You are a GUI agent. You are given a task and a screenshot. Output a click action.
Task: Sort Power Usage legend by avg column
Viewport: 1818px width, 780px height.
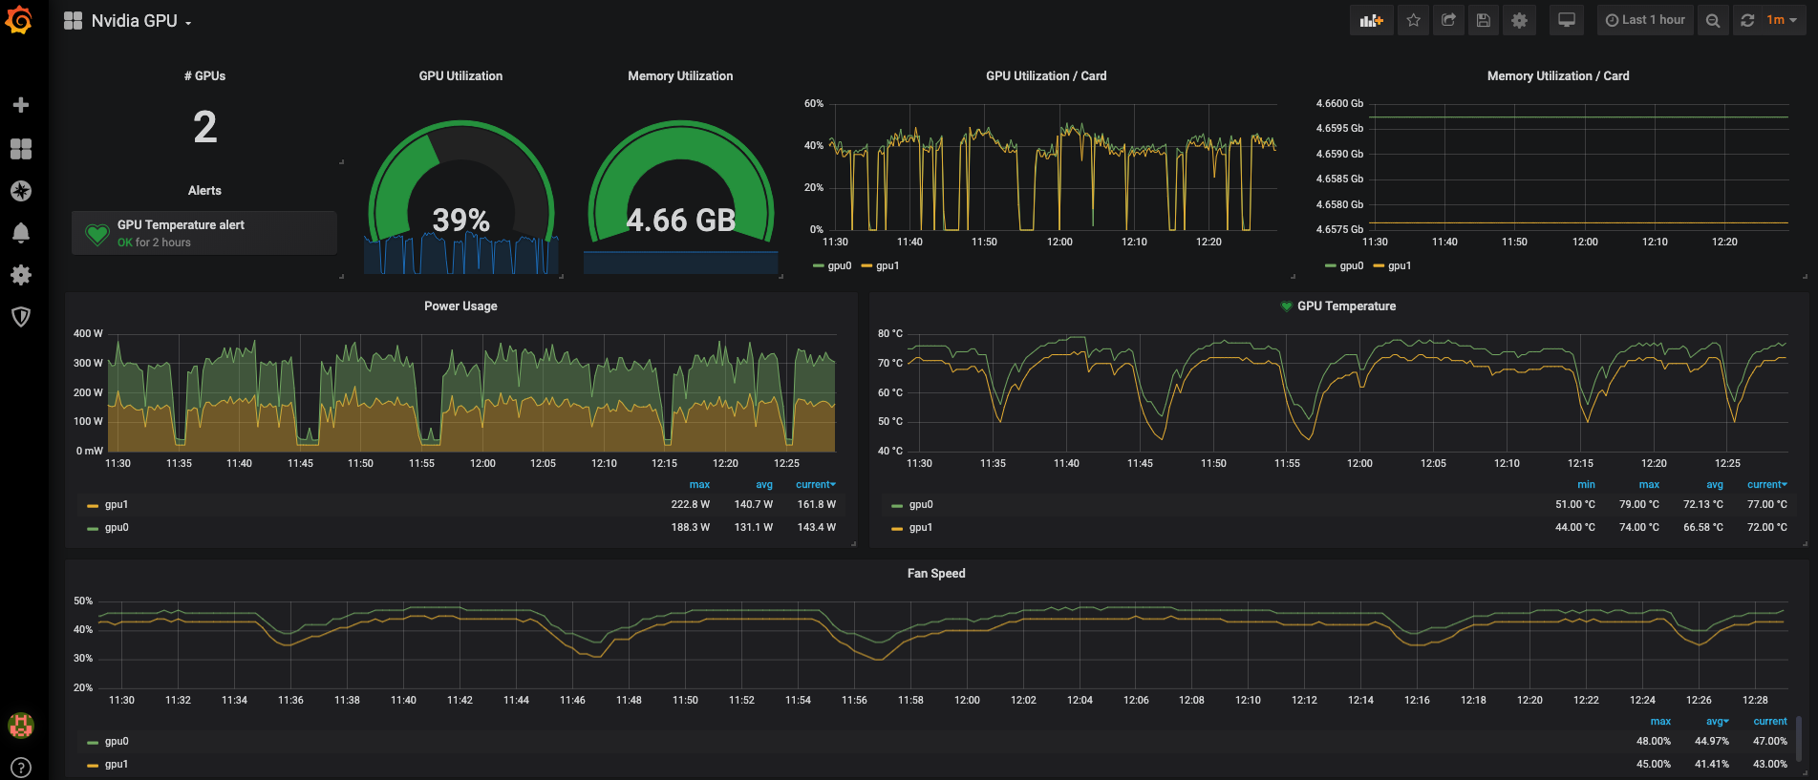[764, 485]
